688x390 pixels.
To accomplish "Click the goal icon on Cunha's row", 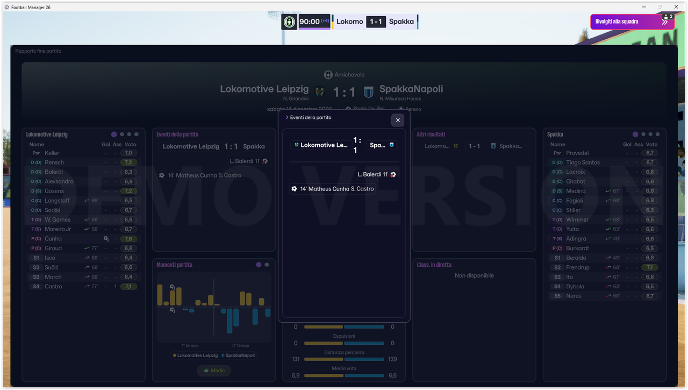I will [x=106, y=239].
